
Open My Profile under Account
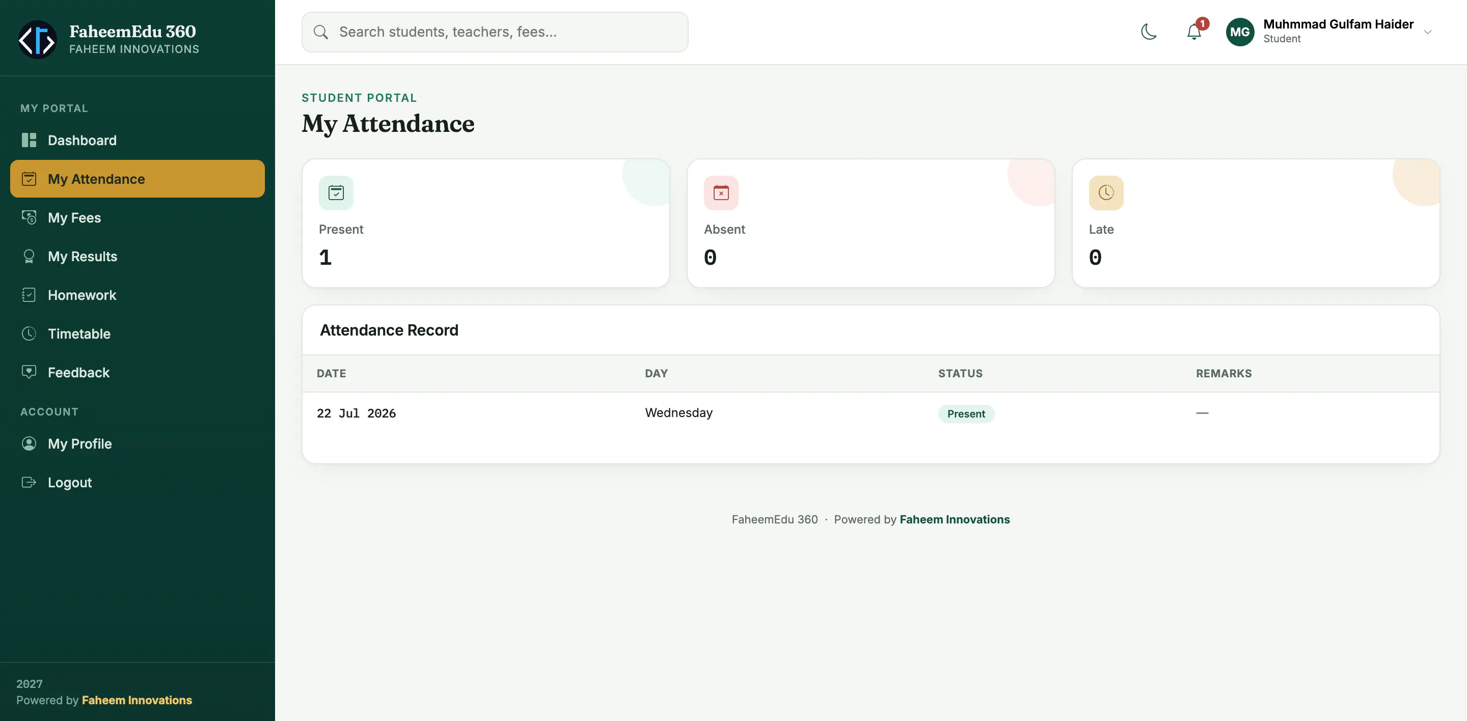[x=137, y=443]
